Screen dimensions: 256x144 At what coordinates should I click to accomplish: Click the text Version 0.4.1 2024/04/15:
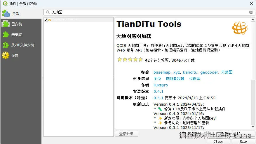click(179, 104)
